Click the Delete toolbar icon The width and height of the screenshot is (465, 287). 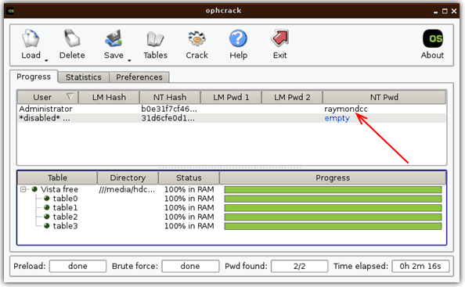tap(72, 38)
